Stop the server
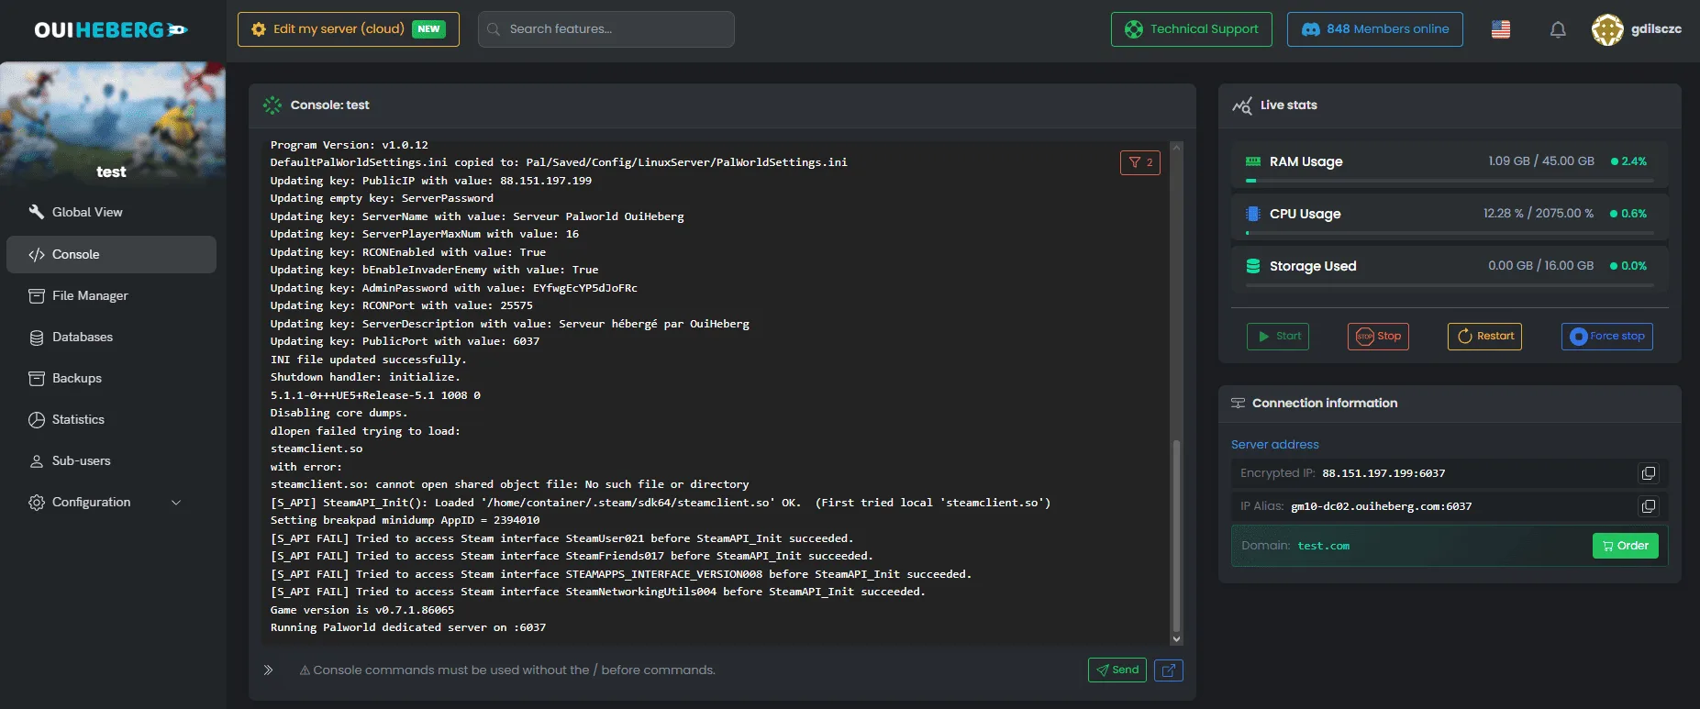Viewport: 1700px width, 709px height. (1378, 337)
